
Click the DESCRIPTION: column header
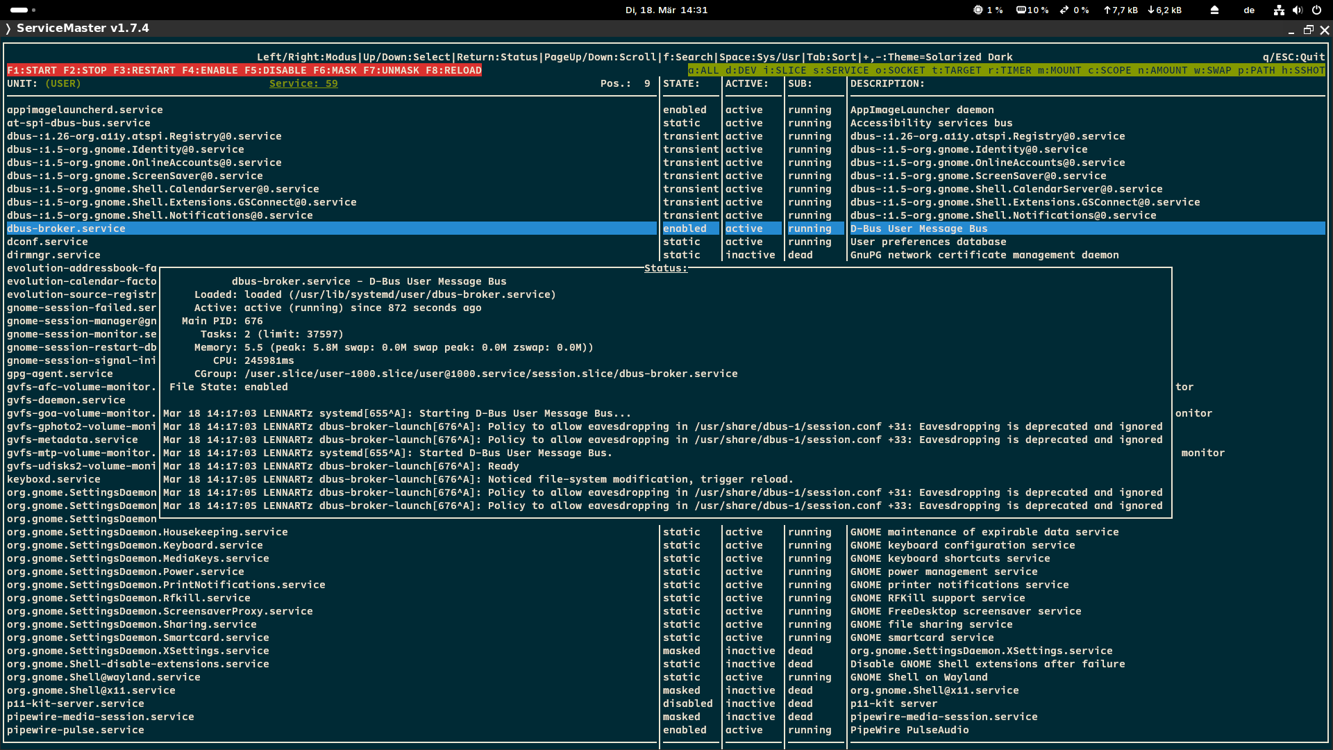887,83
